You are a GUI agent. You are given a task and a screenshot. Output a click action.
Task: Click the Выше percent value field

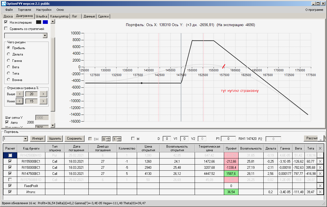click(x=31, y=94)
